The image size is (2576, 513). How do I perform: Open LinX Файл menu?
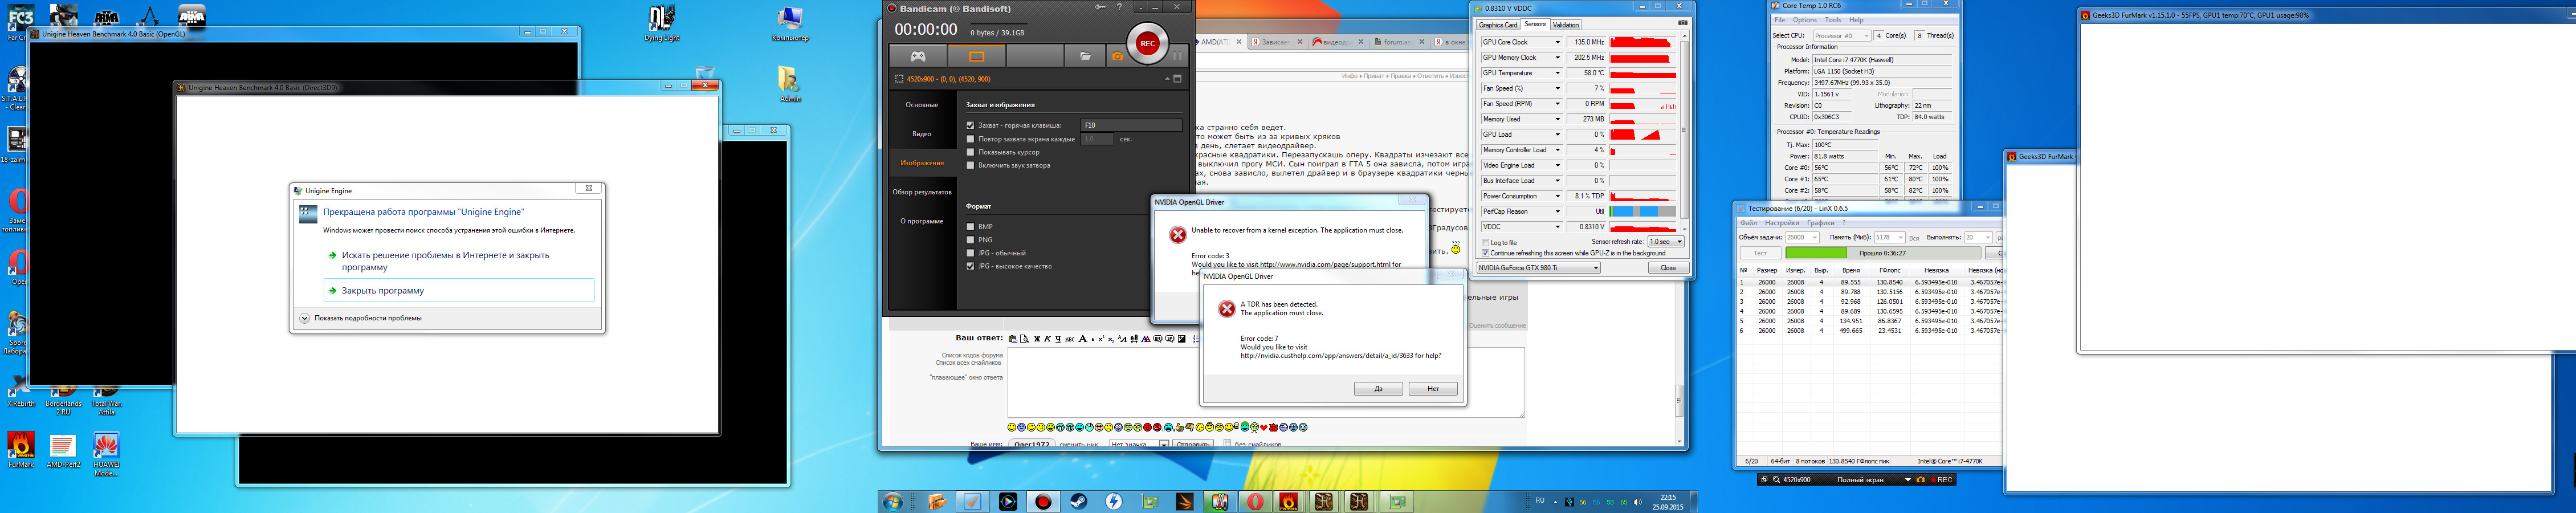coord(1748,223)
